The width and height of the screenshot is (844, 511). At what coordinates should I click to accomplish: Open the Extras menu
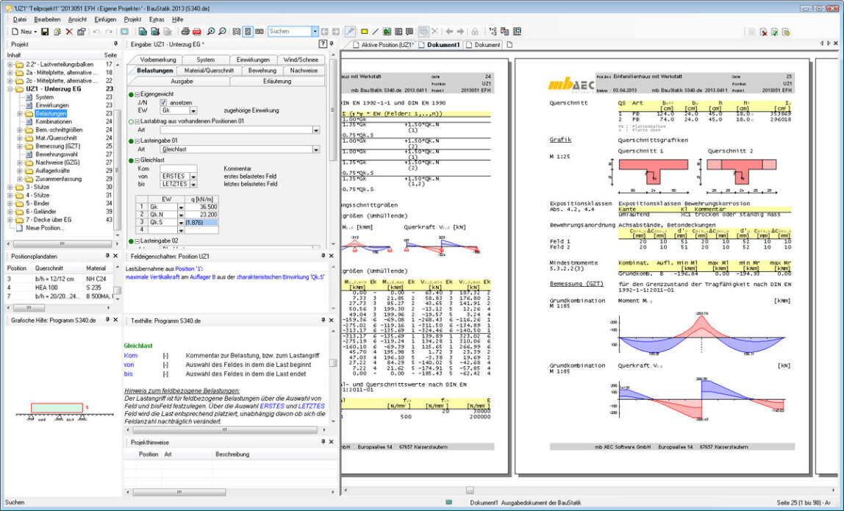pos(157,19)
